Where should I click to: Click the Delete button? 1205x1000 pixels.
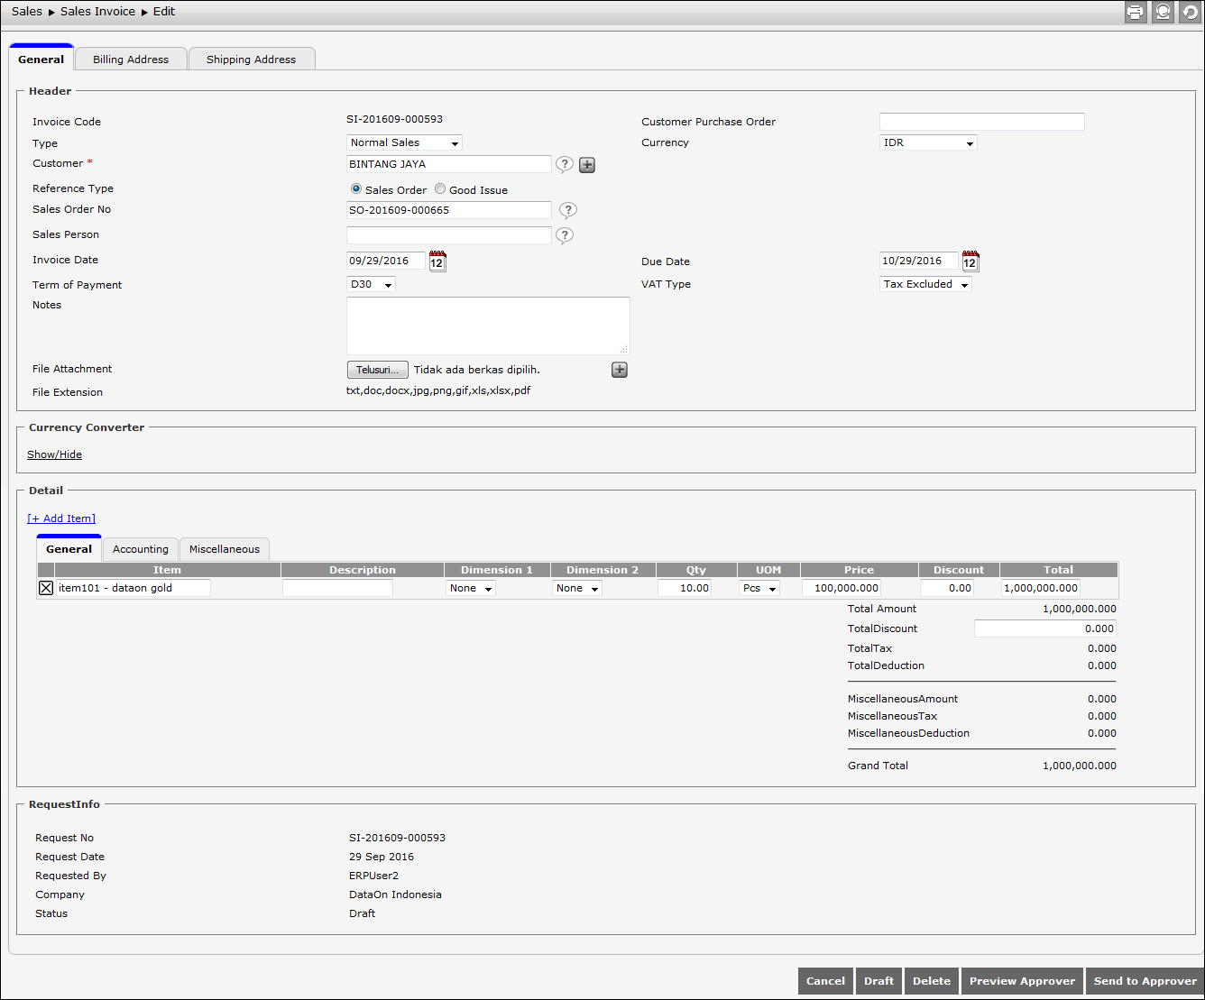point(932,981)
